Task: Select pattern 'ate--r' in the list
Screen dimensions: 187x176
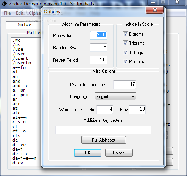Action: tap(20, 117)
